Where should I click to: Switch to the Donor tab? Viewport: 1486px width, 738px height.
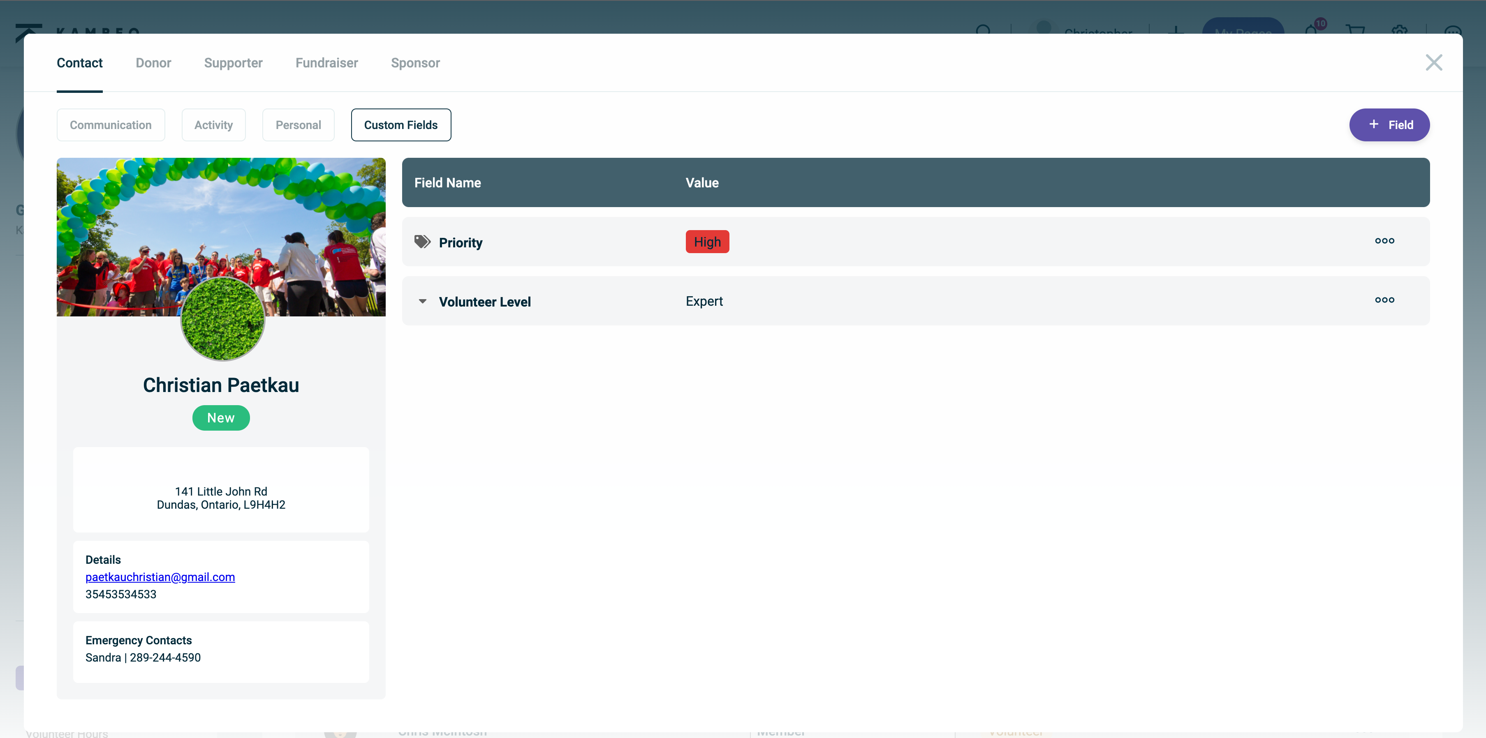153,63
